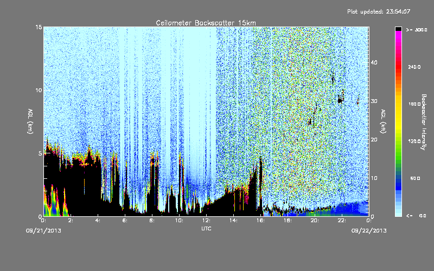Click the 240.0 colorbar label
This screenshot has height=271, width=434.
point(414,67)
